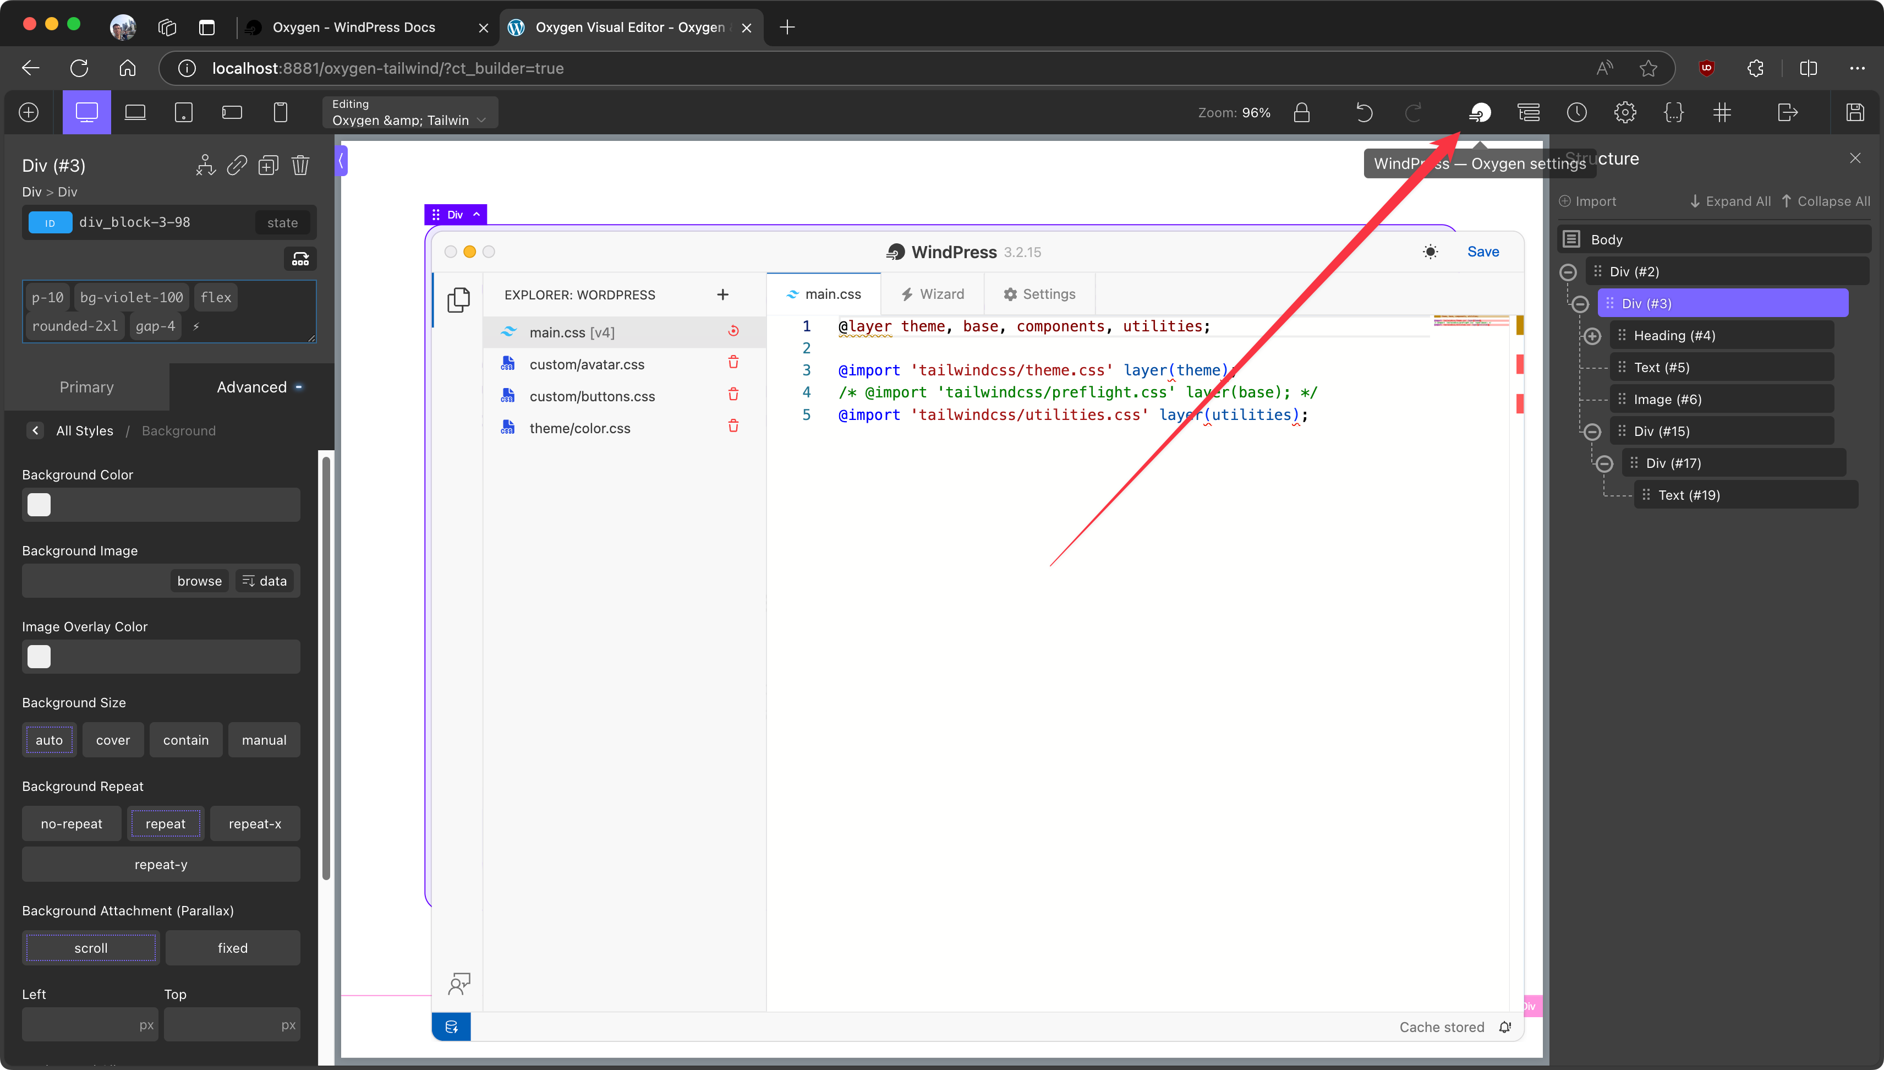Switch to the Wizard tab

[932, 294]
